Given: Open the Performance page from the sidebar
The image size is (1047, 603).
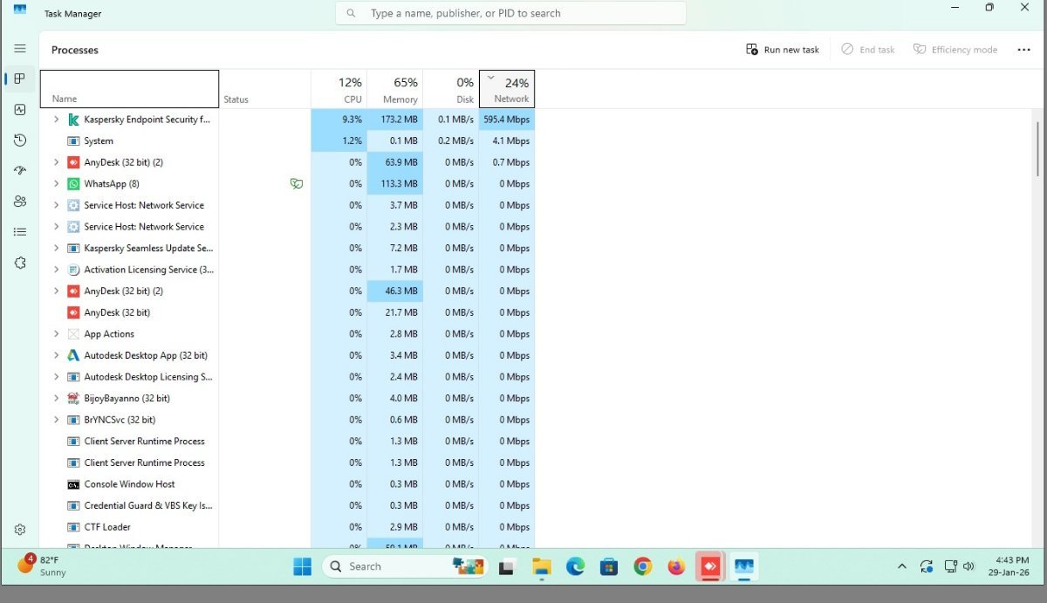Looking at the screenshot, I should [20, 110].
